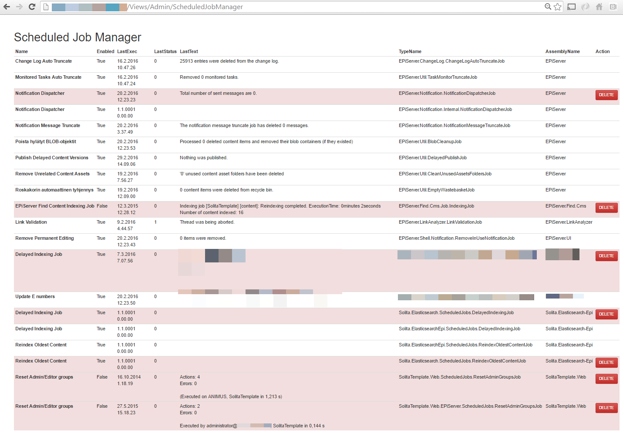The width and height of the screenshot is (623, 433).
Task: Click the B camera extension icon
Action: (x=613, y=7)
